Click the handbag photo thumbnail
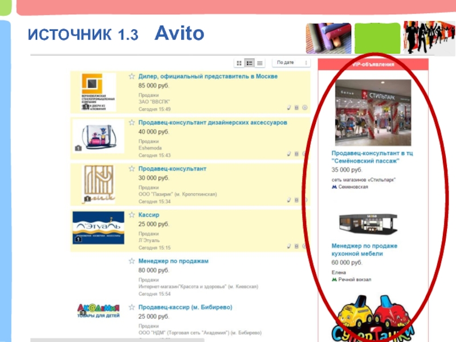 click(98, 136)
